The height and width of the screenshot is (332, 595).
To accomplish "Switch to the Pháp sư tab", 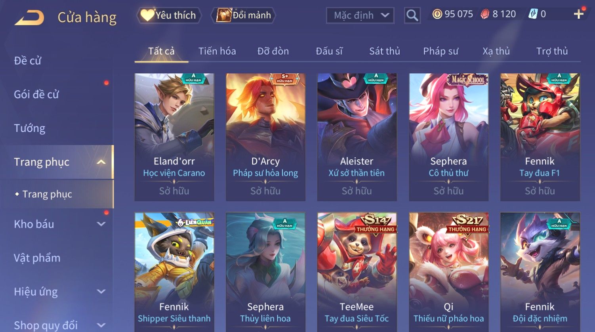I will pyautogui.click(x=441, y=51).
